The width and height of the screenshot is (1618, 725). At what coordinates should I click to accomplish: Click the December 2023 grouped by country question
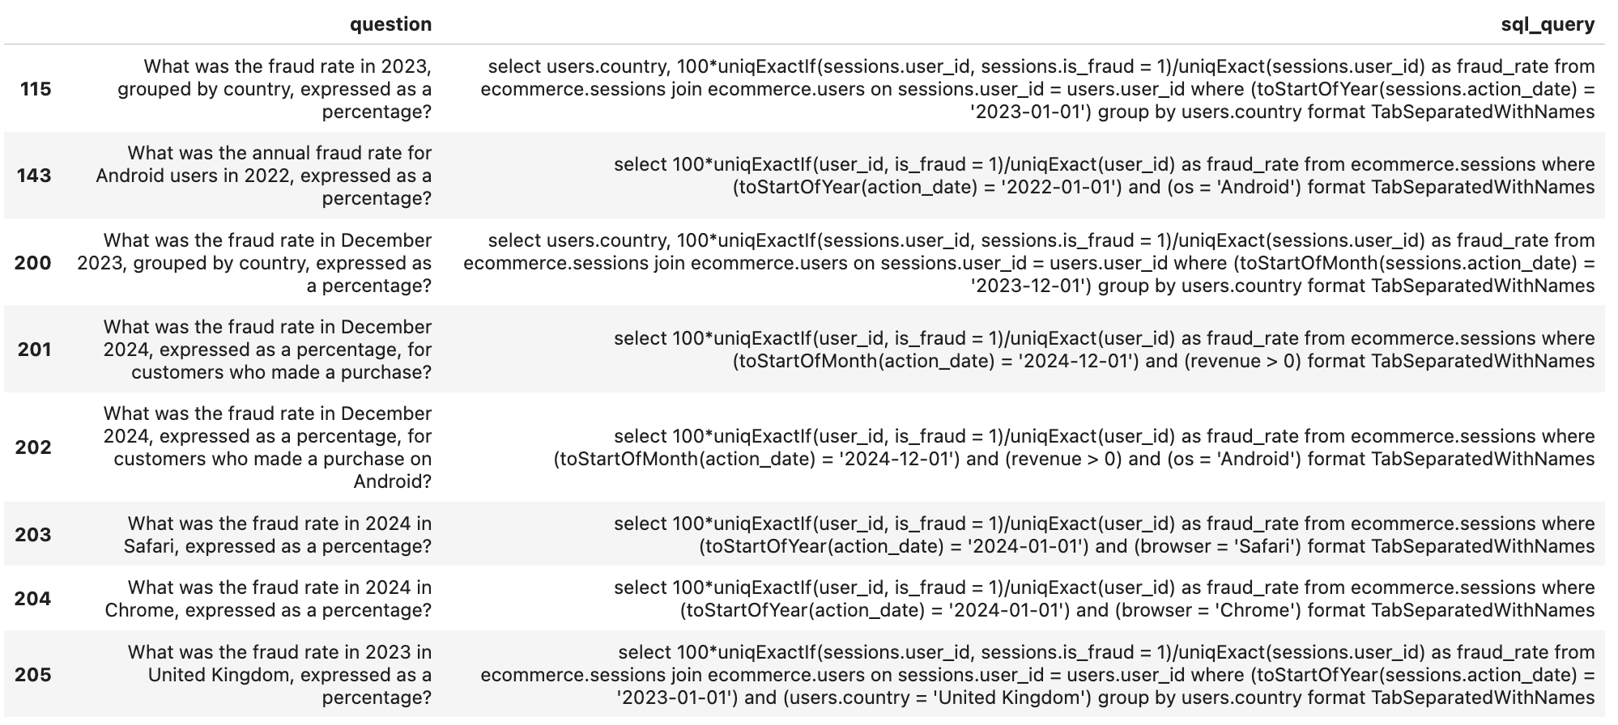pos(256,263)
